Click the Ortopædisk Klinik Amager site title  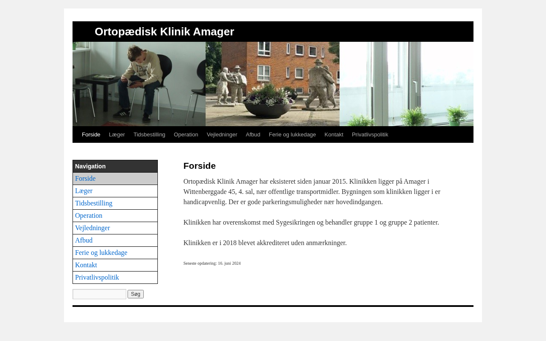pyautogui.click(x=164, y=32)
